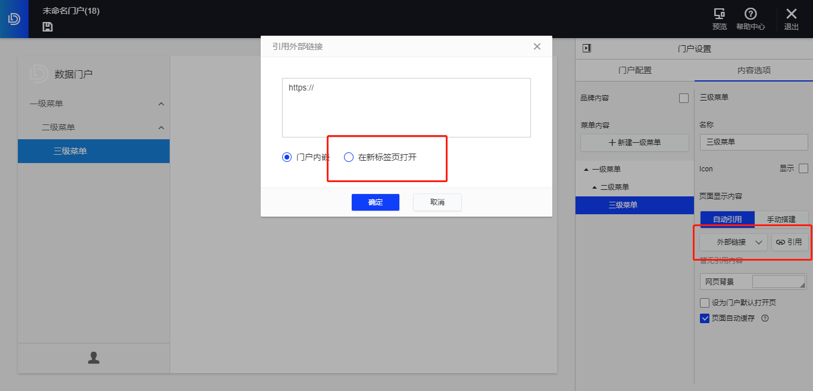Click the user profile icon in the left sidebar
The height and width of the screenshot is (391, 813).
pyautogui.click(x=93, y=358)
